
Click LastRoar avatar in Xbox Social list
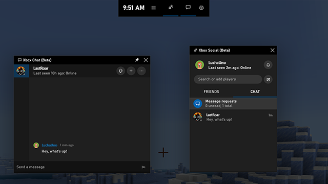coord(198,117)
